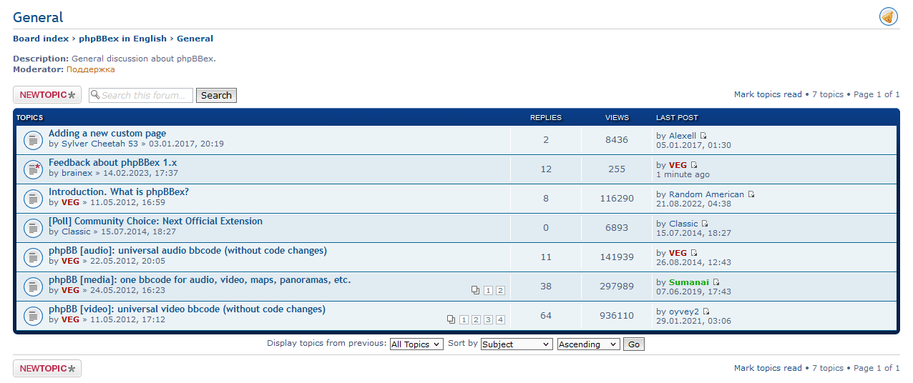The width and height of the screenshot is (913, 383).
Task: Click pages icon in phpBB [video] topic row
Action: pos(451,319)
